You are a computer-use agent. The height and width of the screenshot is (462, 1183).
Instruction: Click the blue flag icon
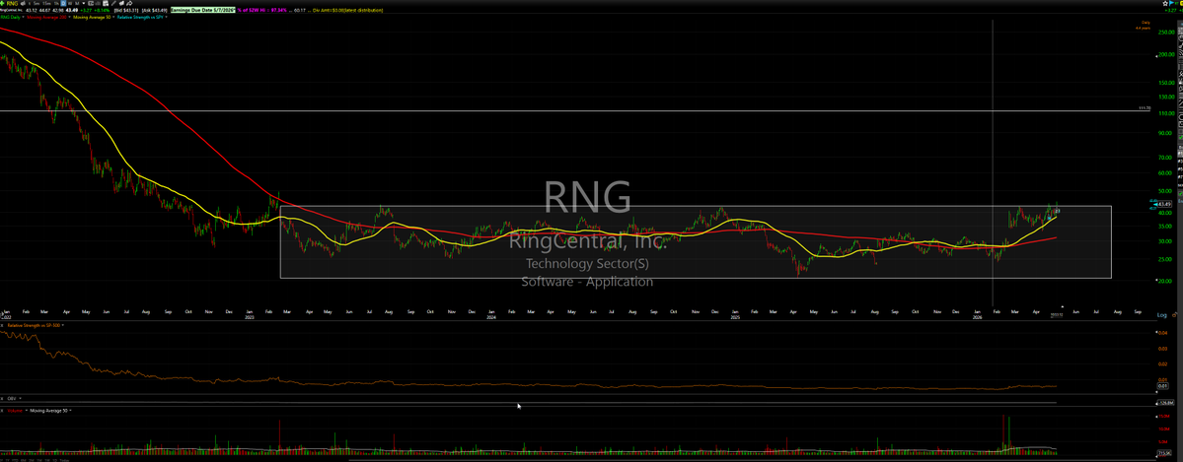coord(1172,3)
